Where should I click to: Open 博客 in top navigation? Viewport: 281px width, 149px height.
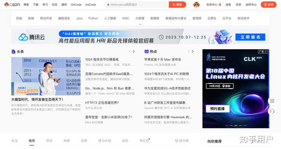click(26, 5)
